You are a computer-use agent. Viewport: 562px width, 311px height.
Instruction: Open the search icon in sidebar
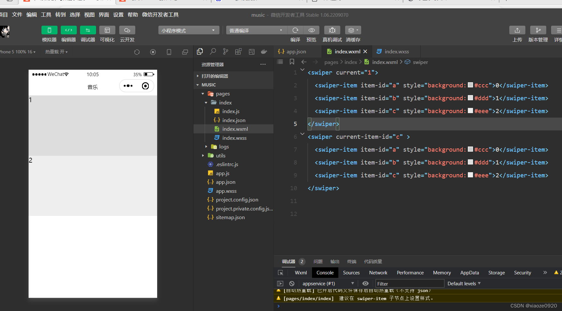click(x=213, y=51)
